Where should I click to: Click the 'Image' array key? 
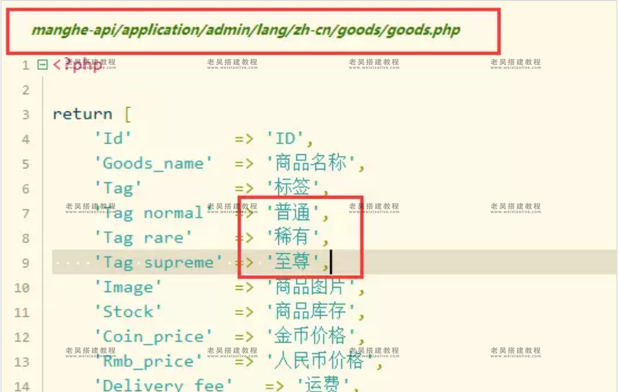click(x=128, y=287)
